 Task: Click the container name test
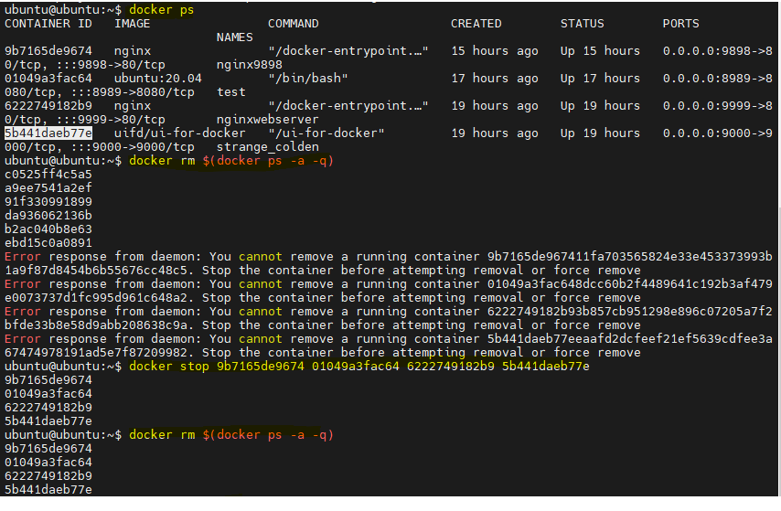point(231,92)
